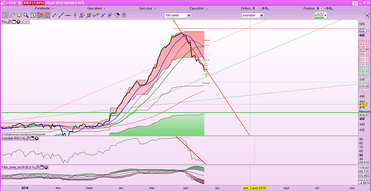The width and height of the screenshot is (371, 191).
Task: Expand the Journalier timeframe dropdown
Action: [x=262, y=15]
